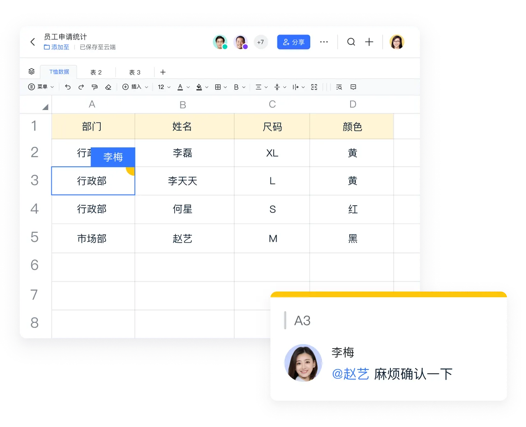526x427 pixels.
Task: Click the back arrow beside document title
Action: coord(33,42)
